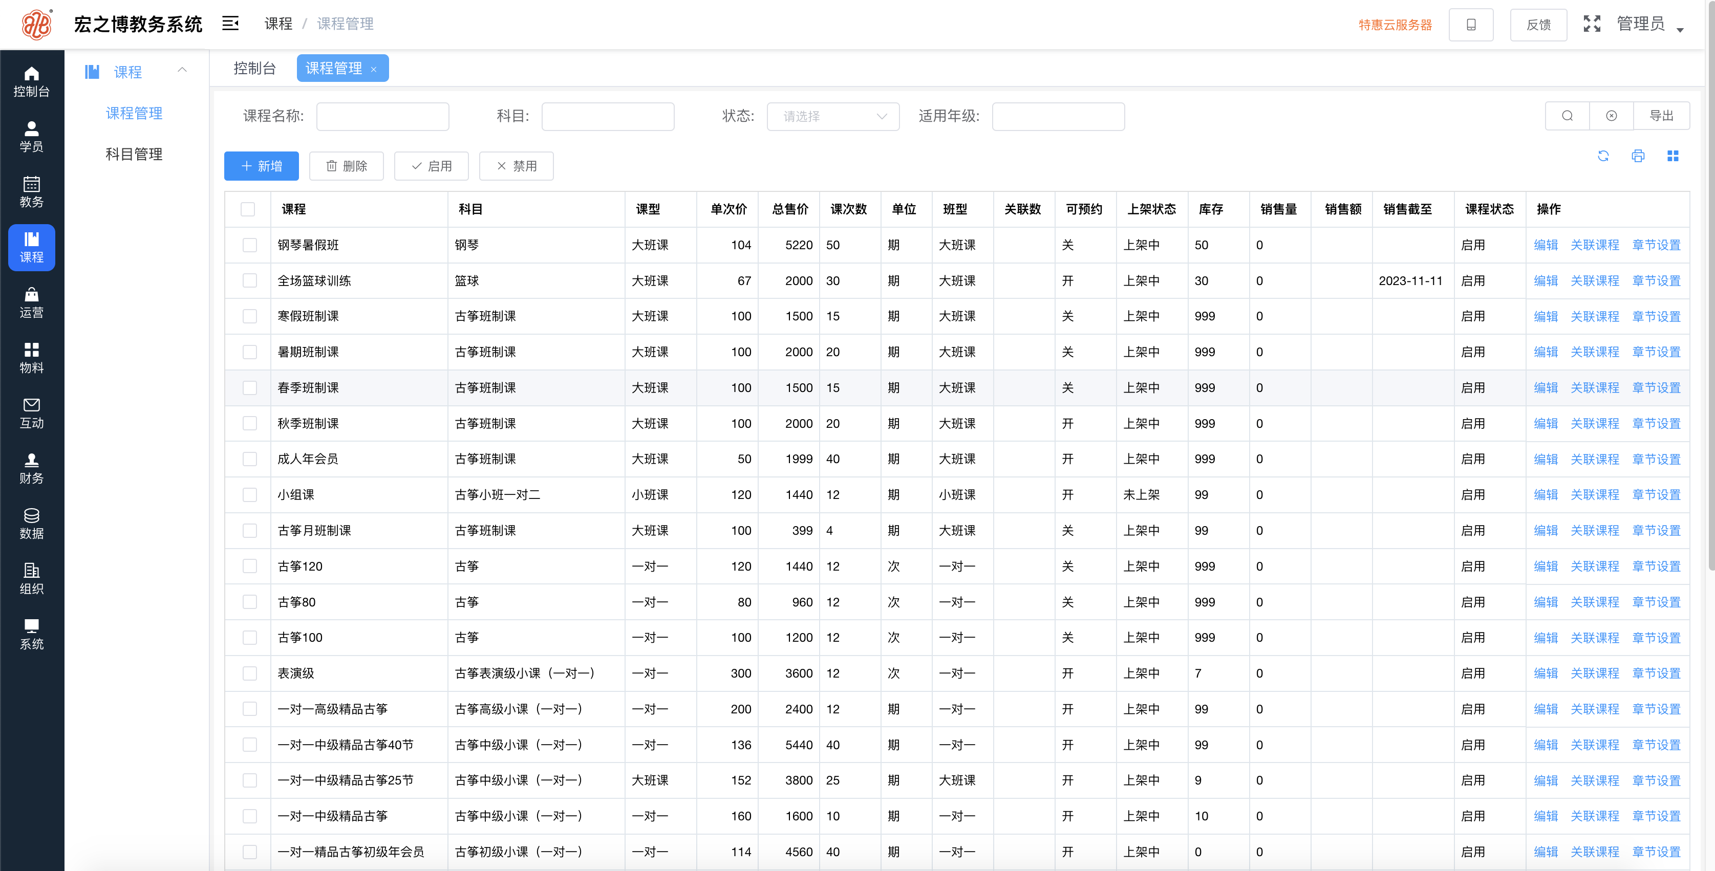This screenshot has width=1715, height=871.
Task: Collapse the 课程 menu group
Action: [x=182, y=70]
